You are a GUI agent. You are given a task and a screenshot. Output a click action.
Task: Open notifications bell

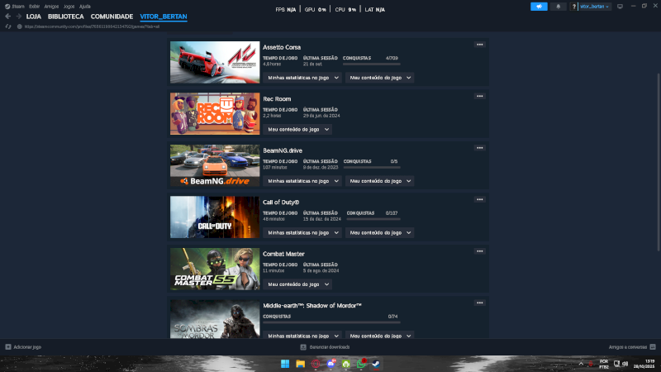[x=559, y=7]
